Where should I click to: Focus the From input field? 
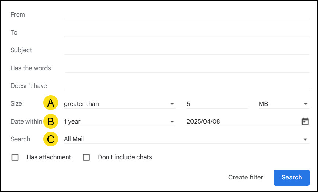[x=186, y=15]
